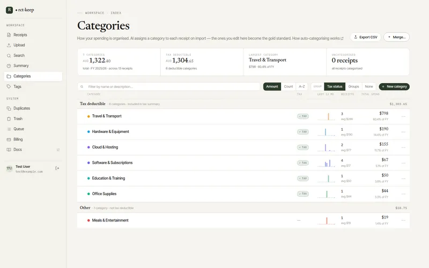The width and height of the screenshot is (429, 268).
Task: Click the Queue icon in sidebar
Action: tap(9, 129)
